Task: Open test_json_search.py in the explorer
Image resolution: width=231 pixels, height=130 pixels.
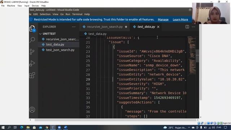Action: point(58,50)
